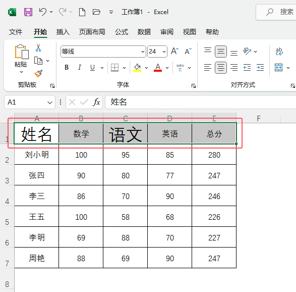The height and width of the screenshot is (292, 296).
Task: Select cell containing 刘小明
Action: click(x=37, y=155)
